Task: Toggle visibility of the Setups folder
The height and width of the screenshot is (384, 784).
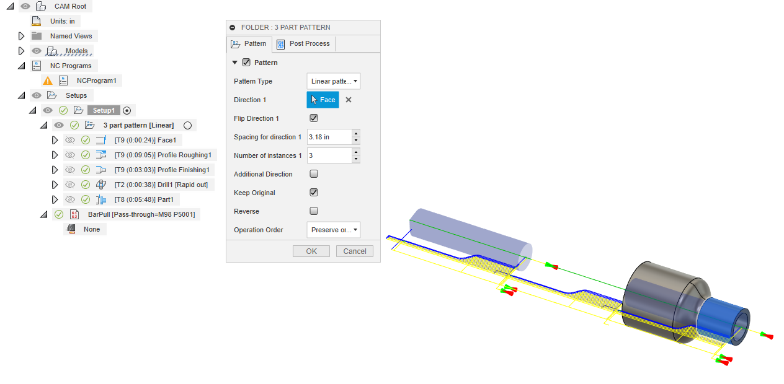Action: point(38,95)
